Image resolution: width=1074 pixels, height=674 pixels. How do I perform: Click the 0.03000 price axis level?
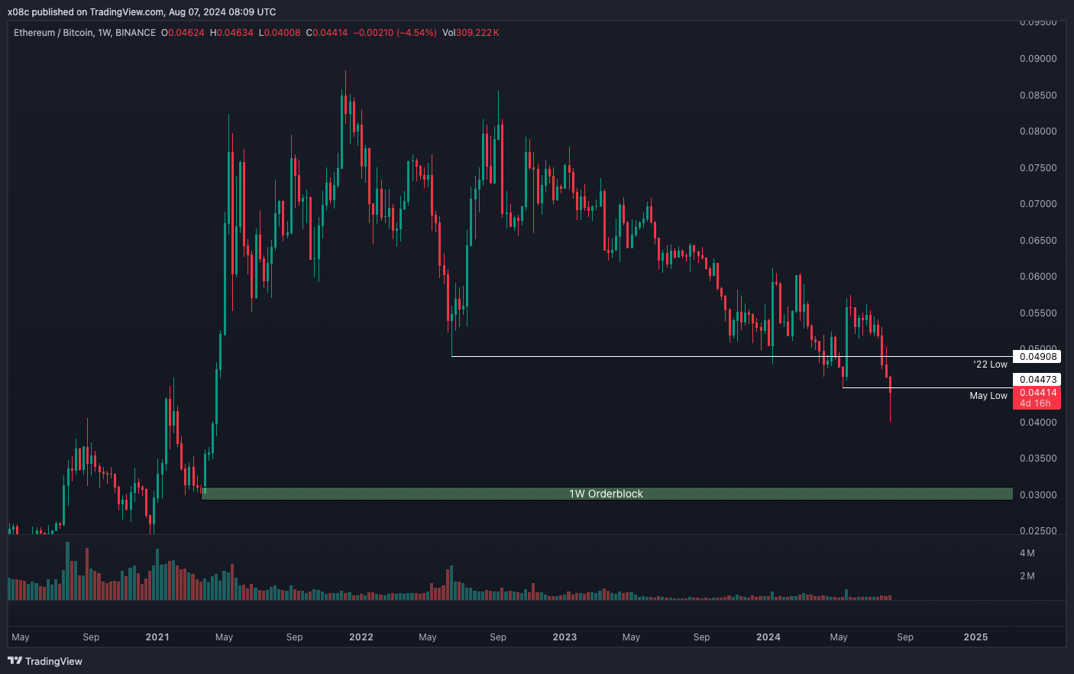click(x=1038, y=495)
